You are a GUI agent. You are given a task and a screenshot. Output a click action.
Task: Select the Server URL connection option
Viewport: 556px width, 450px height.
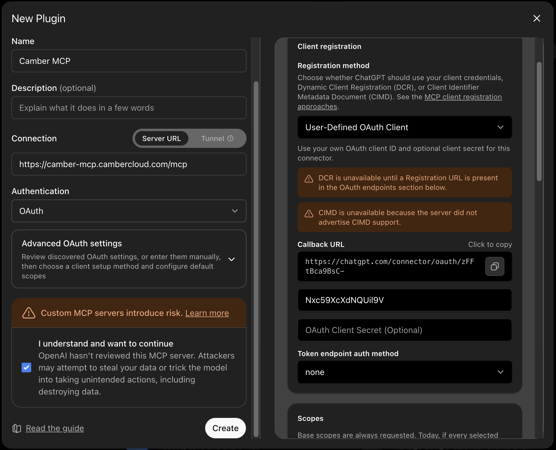(x=161, y=138)
